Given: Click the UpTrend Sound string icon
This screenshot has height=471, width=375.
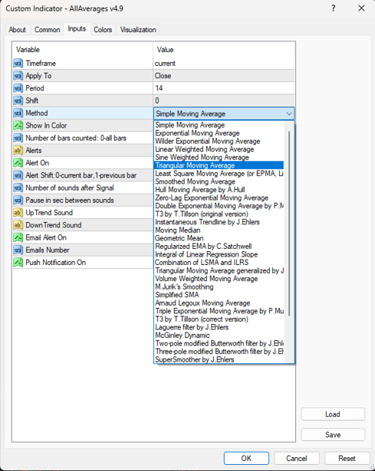Looking at the screenshot, I should click(18, 213).
